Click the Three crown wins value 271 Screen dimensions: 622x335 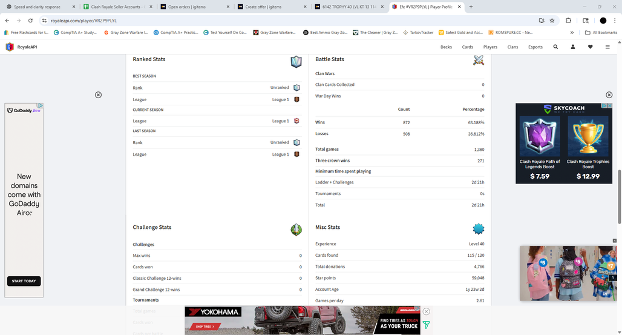(481, 161)
